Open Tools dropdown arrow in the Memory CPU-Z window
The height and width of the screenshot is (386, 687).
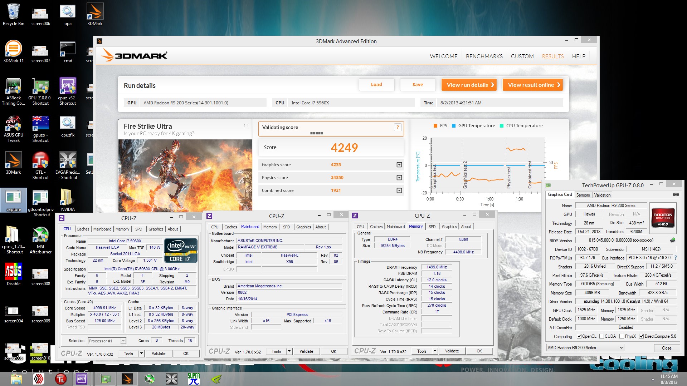tap(435, 351)
